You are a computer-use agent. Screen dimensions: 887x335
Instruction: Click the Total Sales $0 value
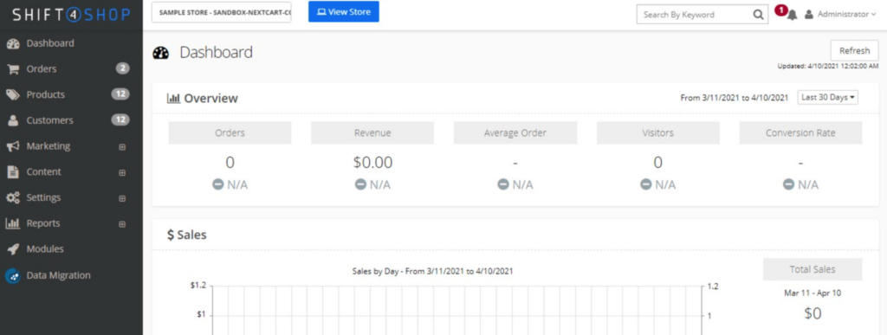tap(813, 313)
